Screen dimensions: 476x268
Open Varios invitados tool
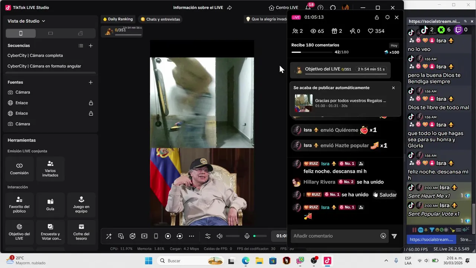[x=50, y=169]
